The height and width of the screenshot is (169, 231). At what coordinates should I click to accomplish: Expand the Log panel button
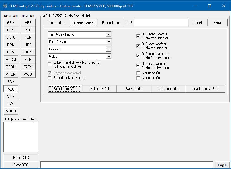coord(222,165)
